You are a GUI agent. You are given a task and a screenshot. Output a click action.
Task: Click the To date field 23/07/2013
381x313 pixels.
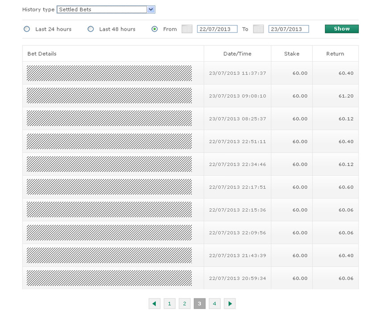tap(288, 29)
